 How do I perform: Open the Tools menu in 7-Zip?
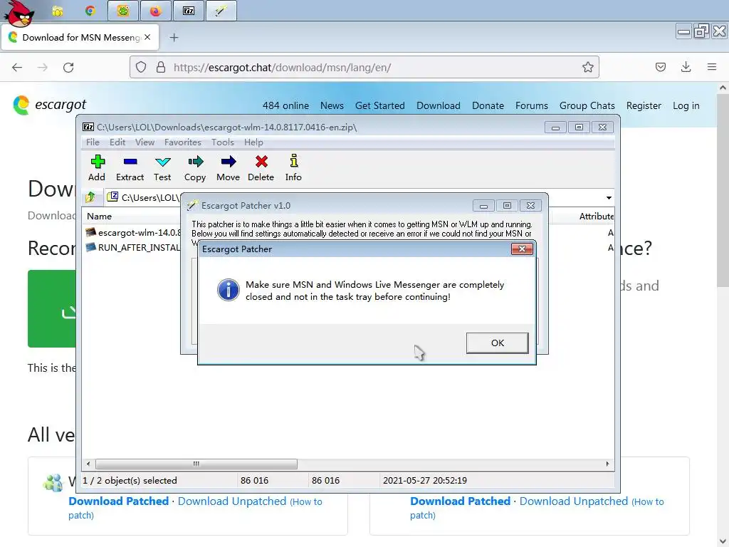tap(222, 142)
